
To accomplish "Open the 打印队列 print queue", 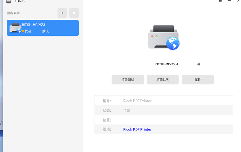I will (x=163, y=80).
